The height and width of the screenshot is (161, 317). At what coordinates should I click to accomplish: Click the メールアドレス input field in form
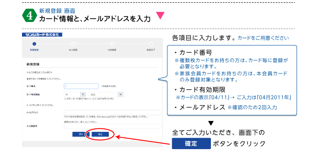coord(112,113)
